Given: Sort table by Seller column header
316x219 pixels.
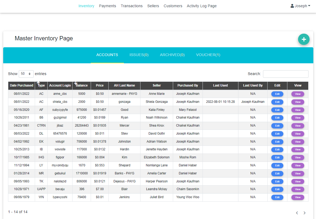Looking at the screenshot, I should pyautogui.click(x=157, y=85).
